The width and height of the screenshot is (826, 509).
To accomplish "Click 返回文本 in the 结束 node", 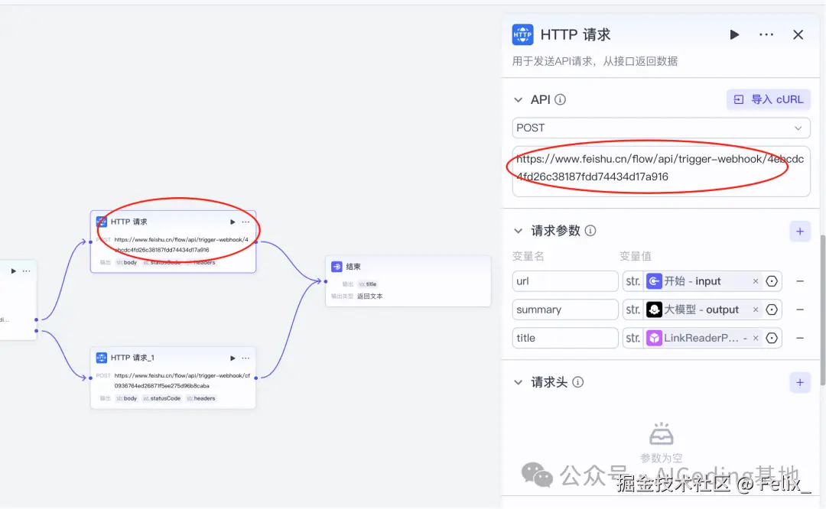I will (x=370, y=297).
